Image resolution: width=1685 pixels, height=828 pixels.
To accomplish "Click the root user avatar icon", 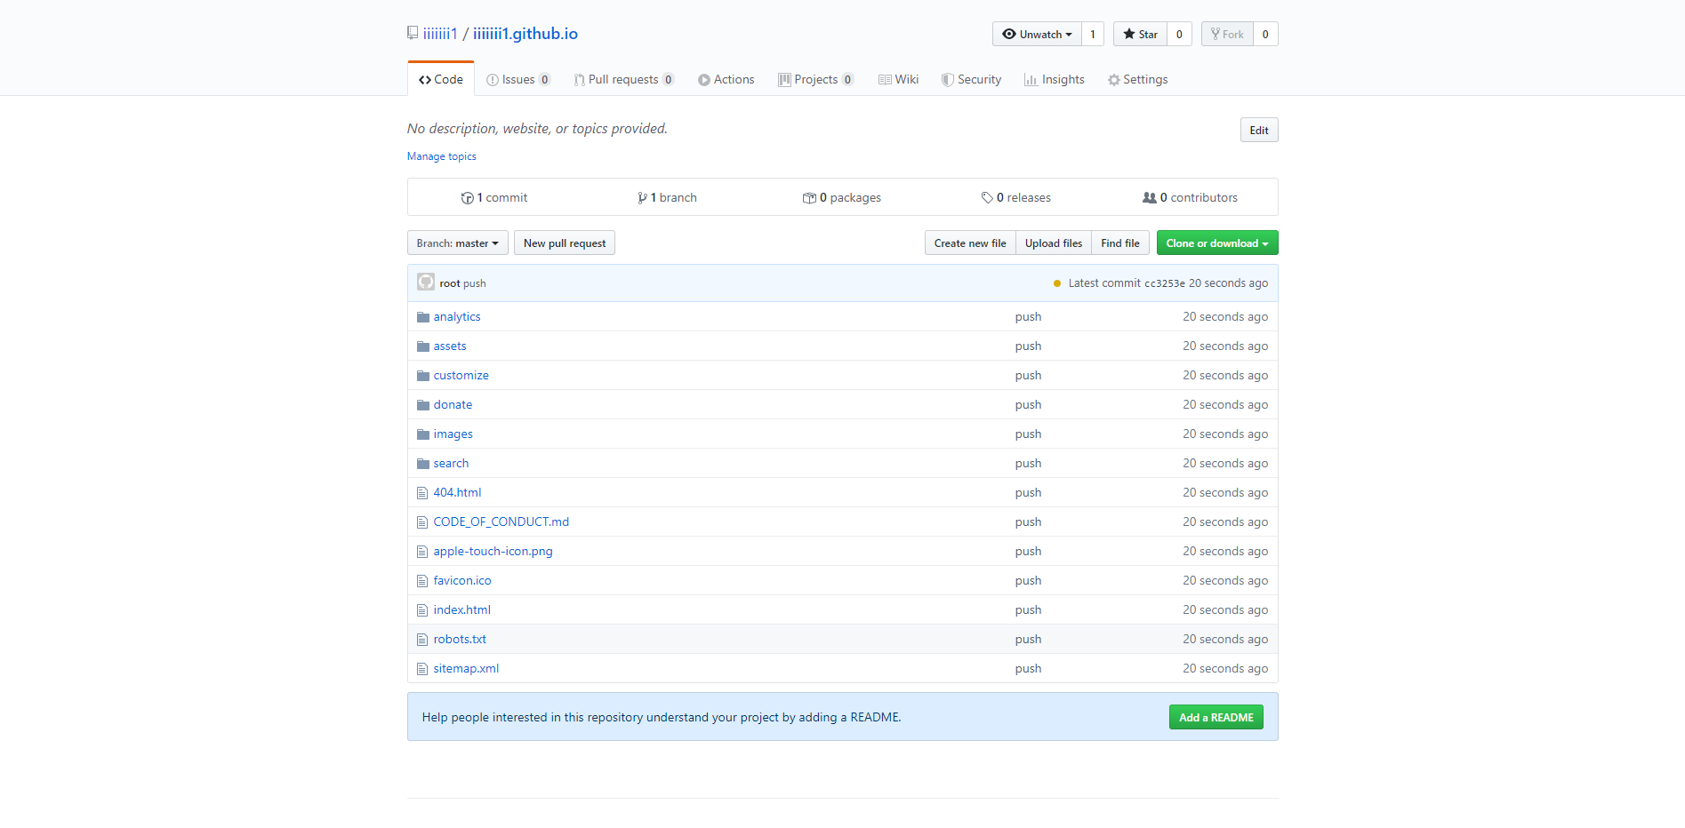I will 426,283.
